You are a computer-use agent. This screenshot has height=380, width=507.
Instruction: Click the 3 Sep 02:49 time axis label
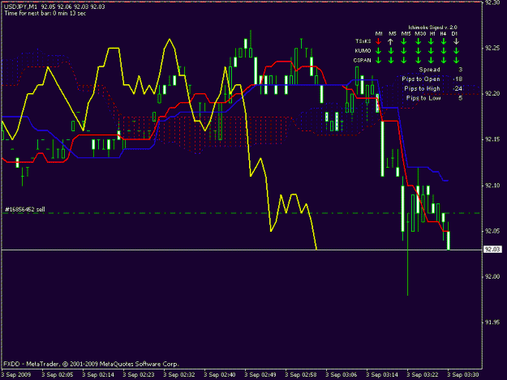(x=260, y=375)
